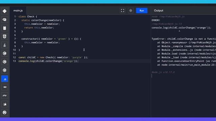Image resolution: width=216 pixels, height=121 pixels.
Task: Switch to the PHP compiler
Action: point(4,95)
